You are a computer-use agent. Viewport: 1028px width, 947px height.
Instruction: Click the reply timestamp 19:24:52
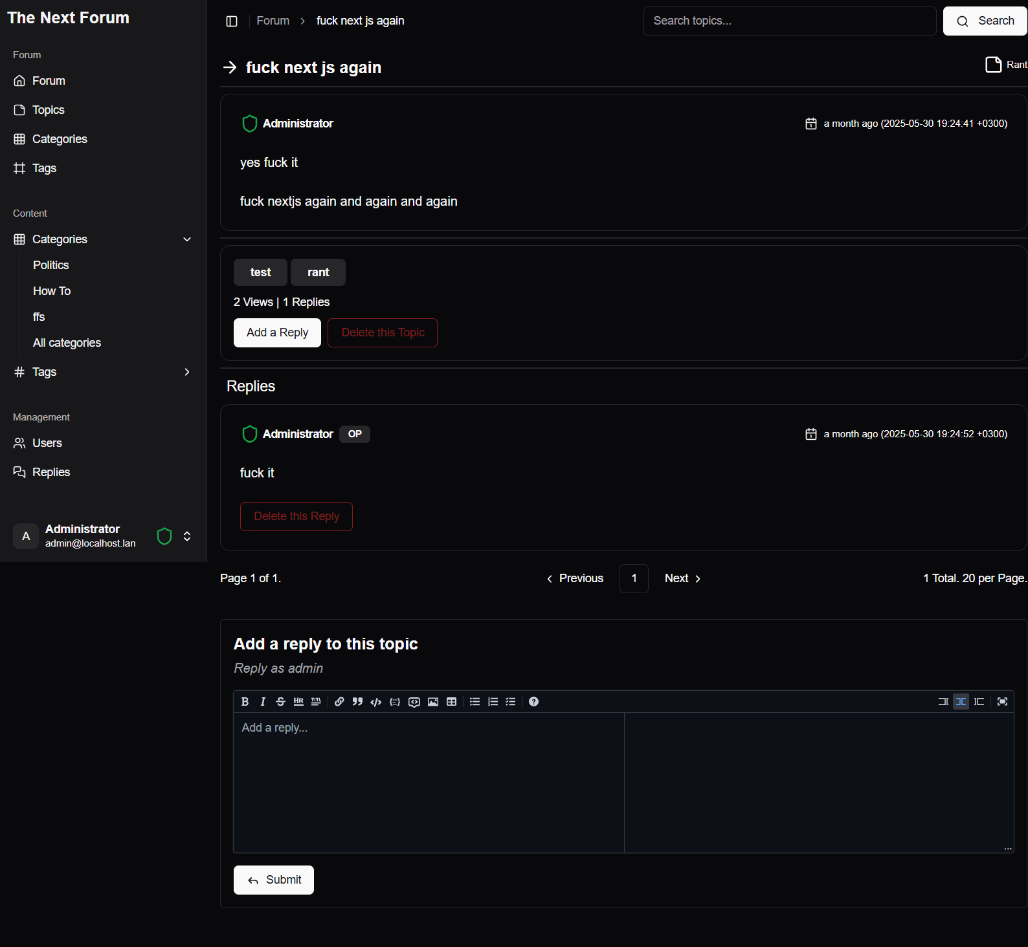(915, 434)
